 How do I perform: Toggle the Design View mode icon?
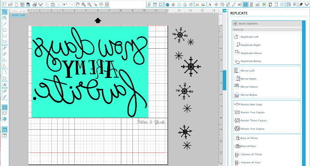tap(5, 107)
